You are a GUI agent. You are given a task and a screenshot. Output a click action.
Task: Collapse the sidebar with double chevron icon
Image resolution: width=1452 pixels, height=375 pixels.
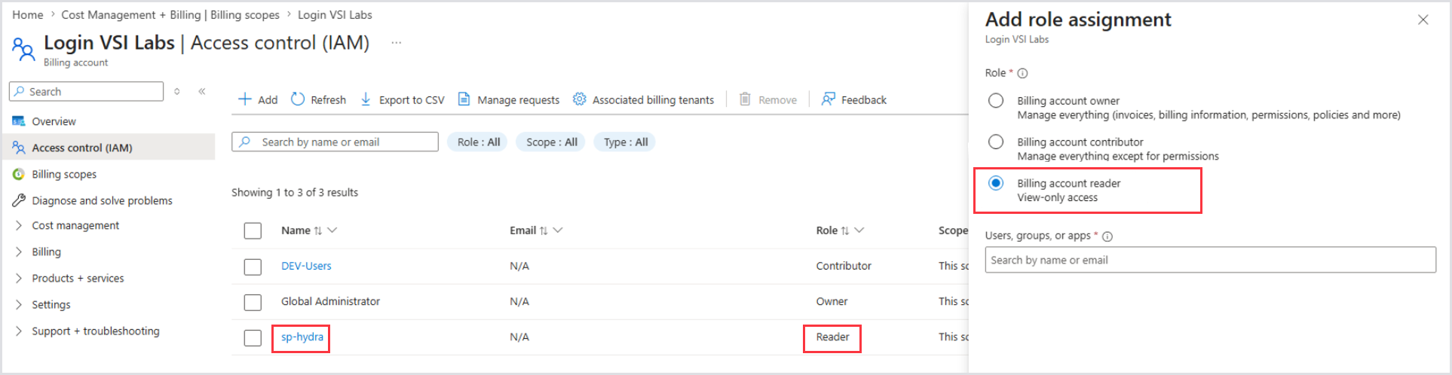[x=202, y=91]
